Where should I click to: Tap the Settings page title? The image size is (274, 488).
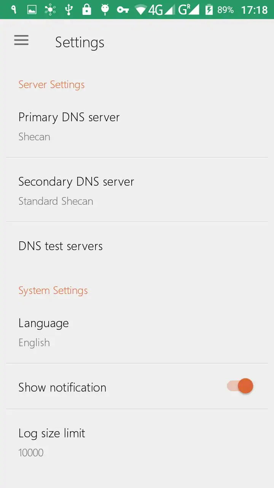80,42
